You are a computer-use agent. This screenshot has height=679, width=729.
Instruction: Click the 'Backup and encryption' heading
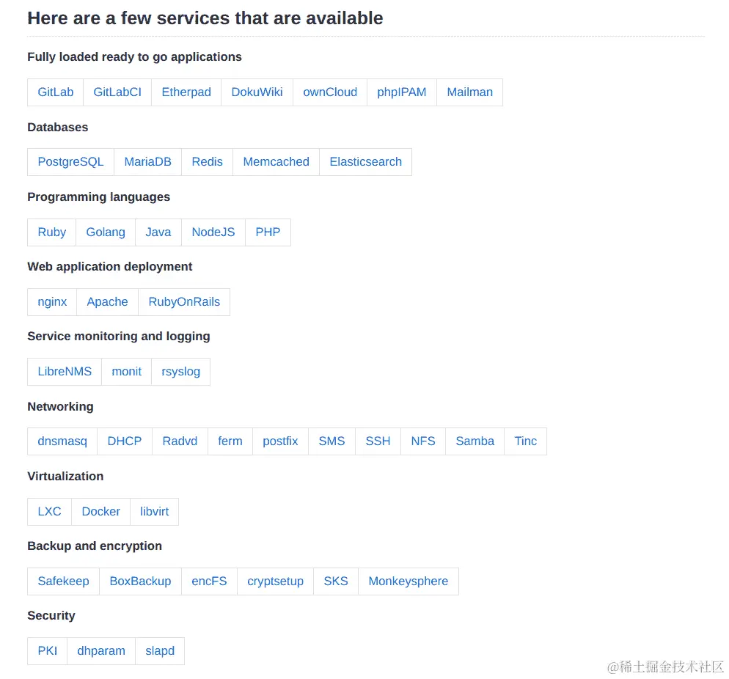(95, 546)
